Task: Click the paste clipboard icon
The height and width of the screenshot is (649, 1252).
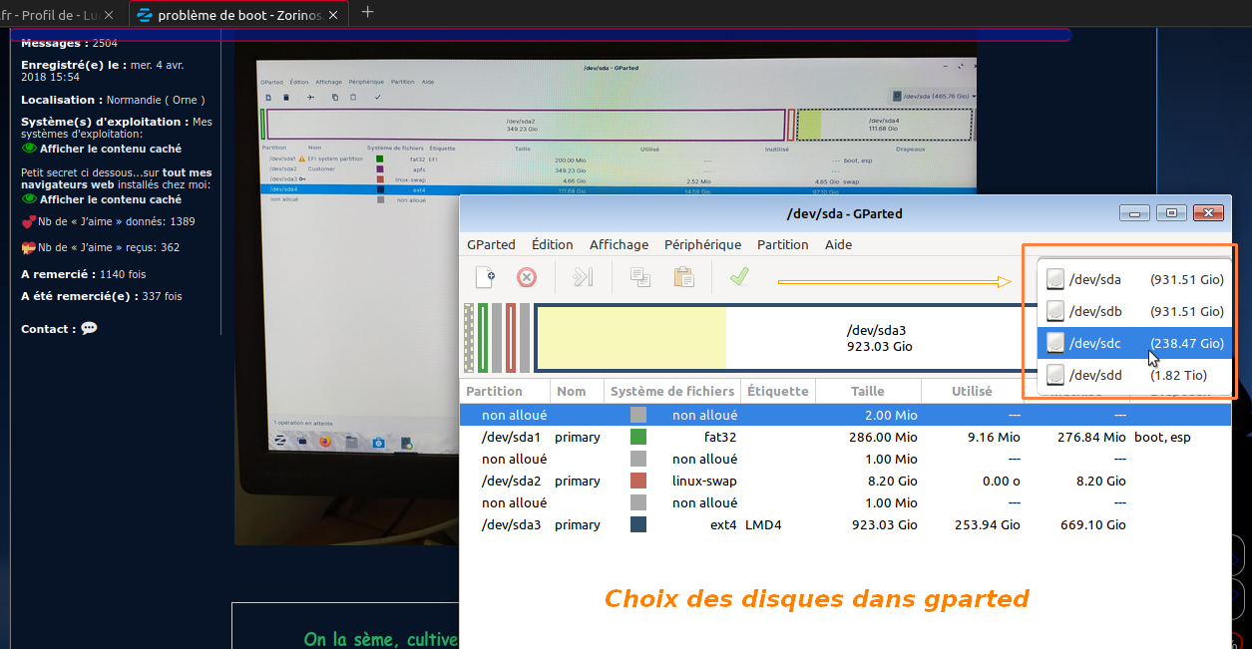Action: pyautogui.click(x=683, y=277)
